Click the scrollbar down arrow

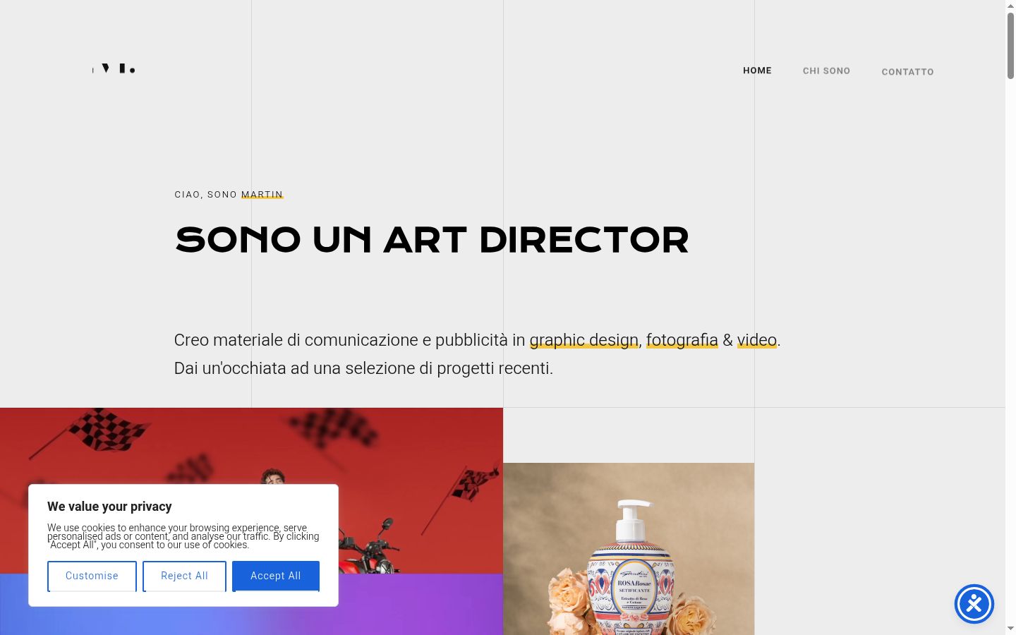tap(1010, 628)
